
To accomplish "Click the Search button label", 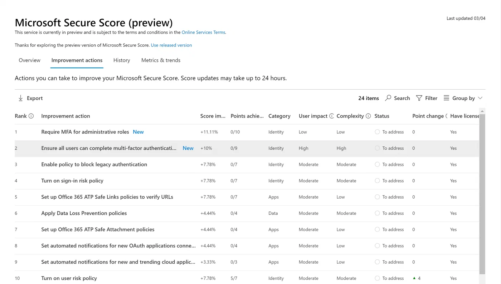I will [x=402, y=98].
